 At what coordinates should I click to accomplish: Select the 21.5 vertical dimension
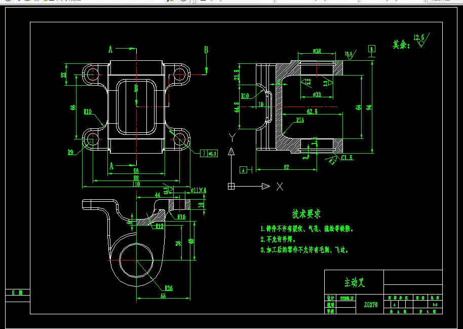click(x=236, y=75)
